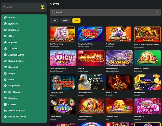
Task: Click the "Take Olympus" title text
Action: click(x=112, y=69)
